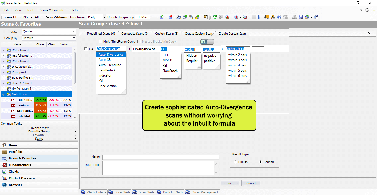This screenshot has width=377, height=195.
Task: Click the green refresh icon in toolbar
Action: pyautogui.click(x=214, y=17)
